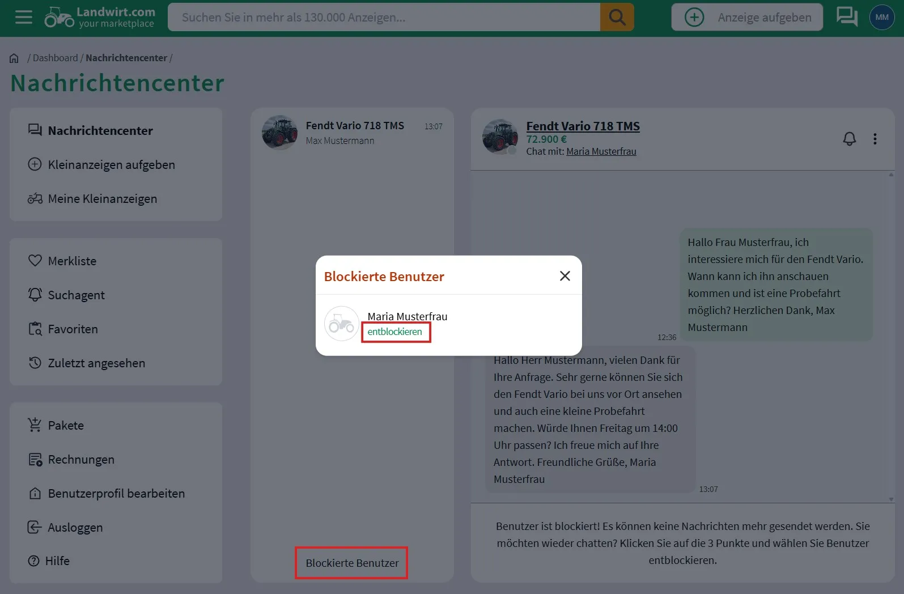Click Maria Musterfrau's tractor avatar in dialog

point(341,324)
